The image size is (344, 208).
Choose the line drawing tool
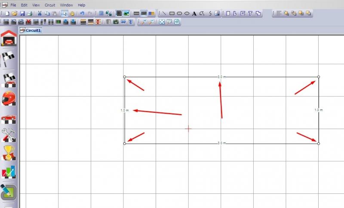pos(164,13)
